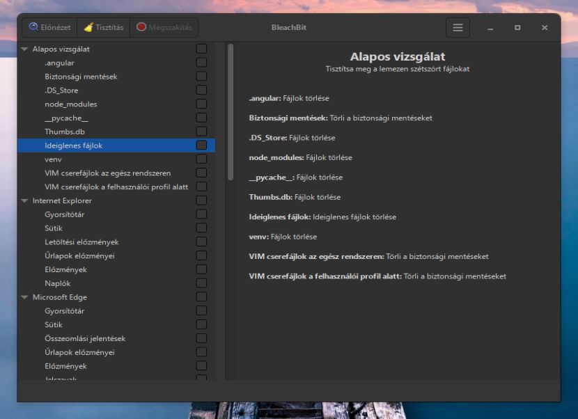Tick the Alapos vizsgálat group checkbox

[x=201, y=49]
